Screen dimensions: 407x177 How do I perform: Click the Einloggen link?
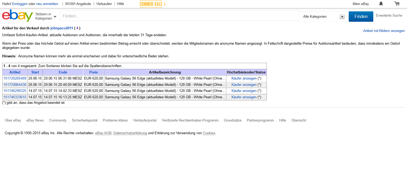tap(20, 4)
